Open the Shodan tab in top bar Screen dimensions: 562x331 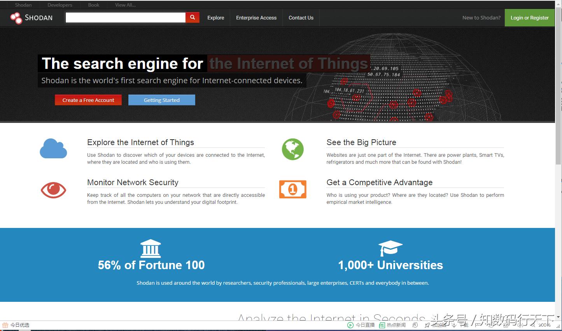tap(23, 5)
